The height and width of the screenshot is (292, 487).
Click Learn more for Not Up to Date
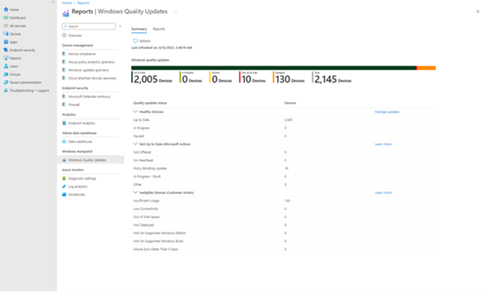click(383, 144)
